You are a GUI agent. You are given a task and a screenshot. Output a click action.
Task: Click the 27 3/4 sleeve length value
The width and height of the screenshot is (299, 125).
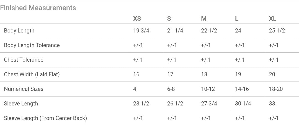209,104
